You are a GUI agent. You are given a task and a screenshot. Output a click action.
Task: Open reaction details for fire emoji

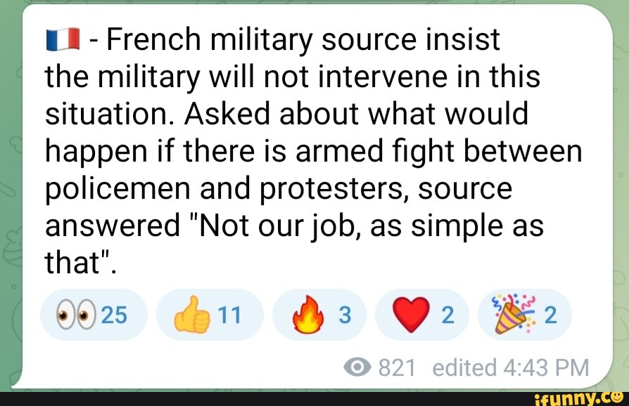[x=319, y=315]
